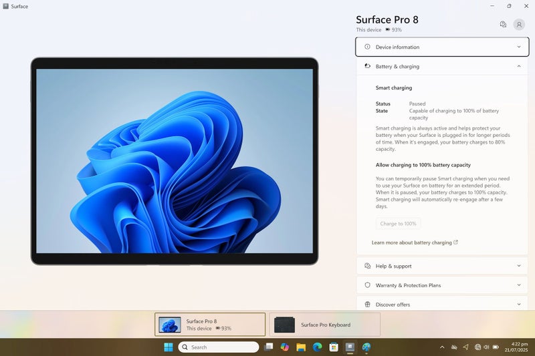Click the Discover offers gift icon

click(x=367, y=304)
